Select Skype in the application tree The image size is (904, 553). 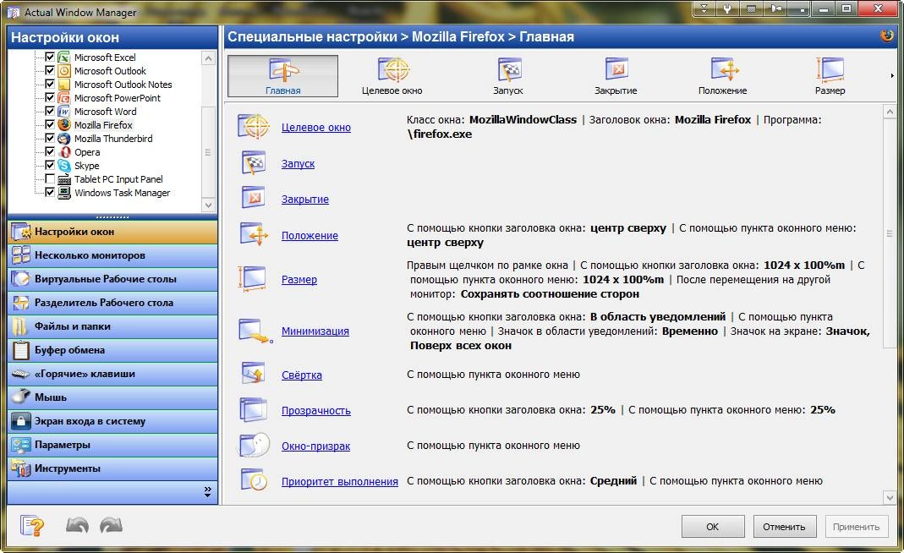click(86, 166)
